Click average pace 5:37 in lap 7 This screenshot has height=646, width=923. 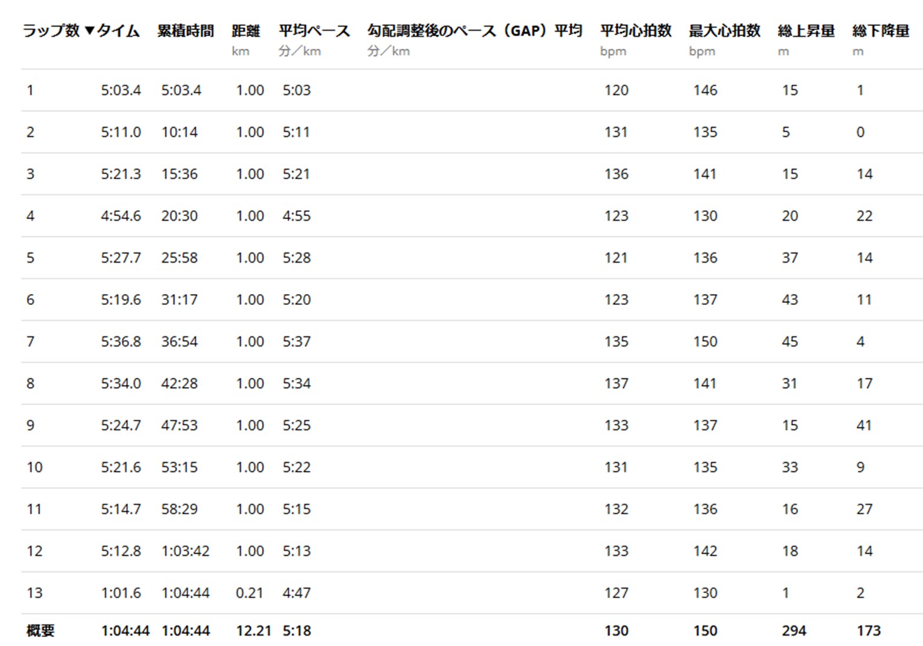click(296, 342)
